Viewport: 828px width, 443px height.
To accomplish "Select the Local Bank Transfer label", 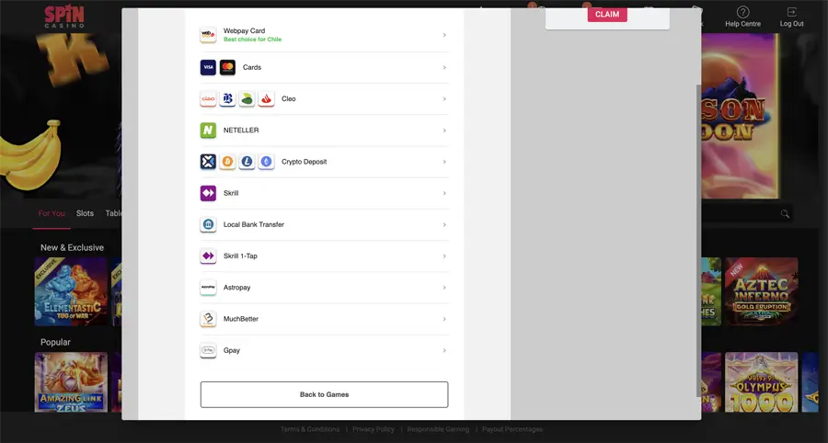I will tap(254, 224).
